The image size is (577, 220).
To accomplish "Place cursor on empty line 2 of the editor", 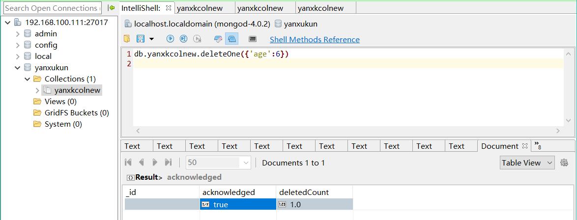I will [x=348, y=64].
